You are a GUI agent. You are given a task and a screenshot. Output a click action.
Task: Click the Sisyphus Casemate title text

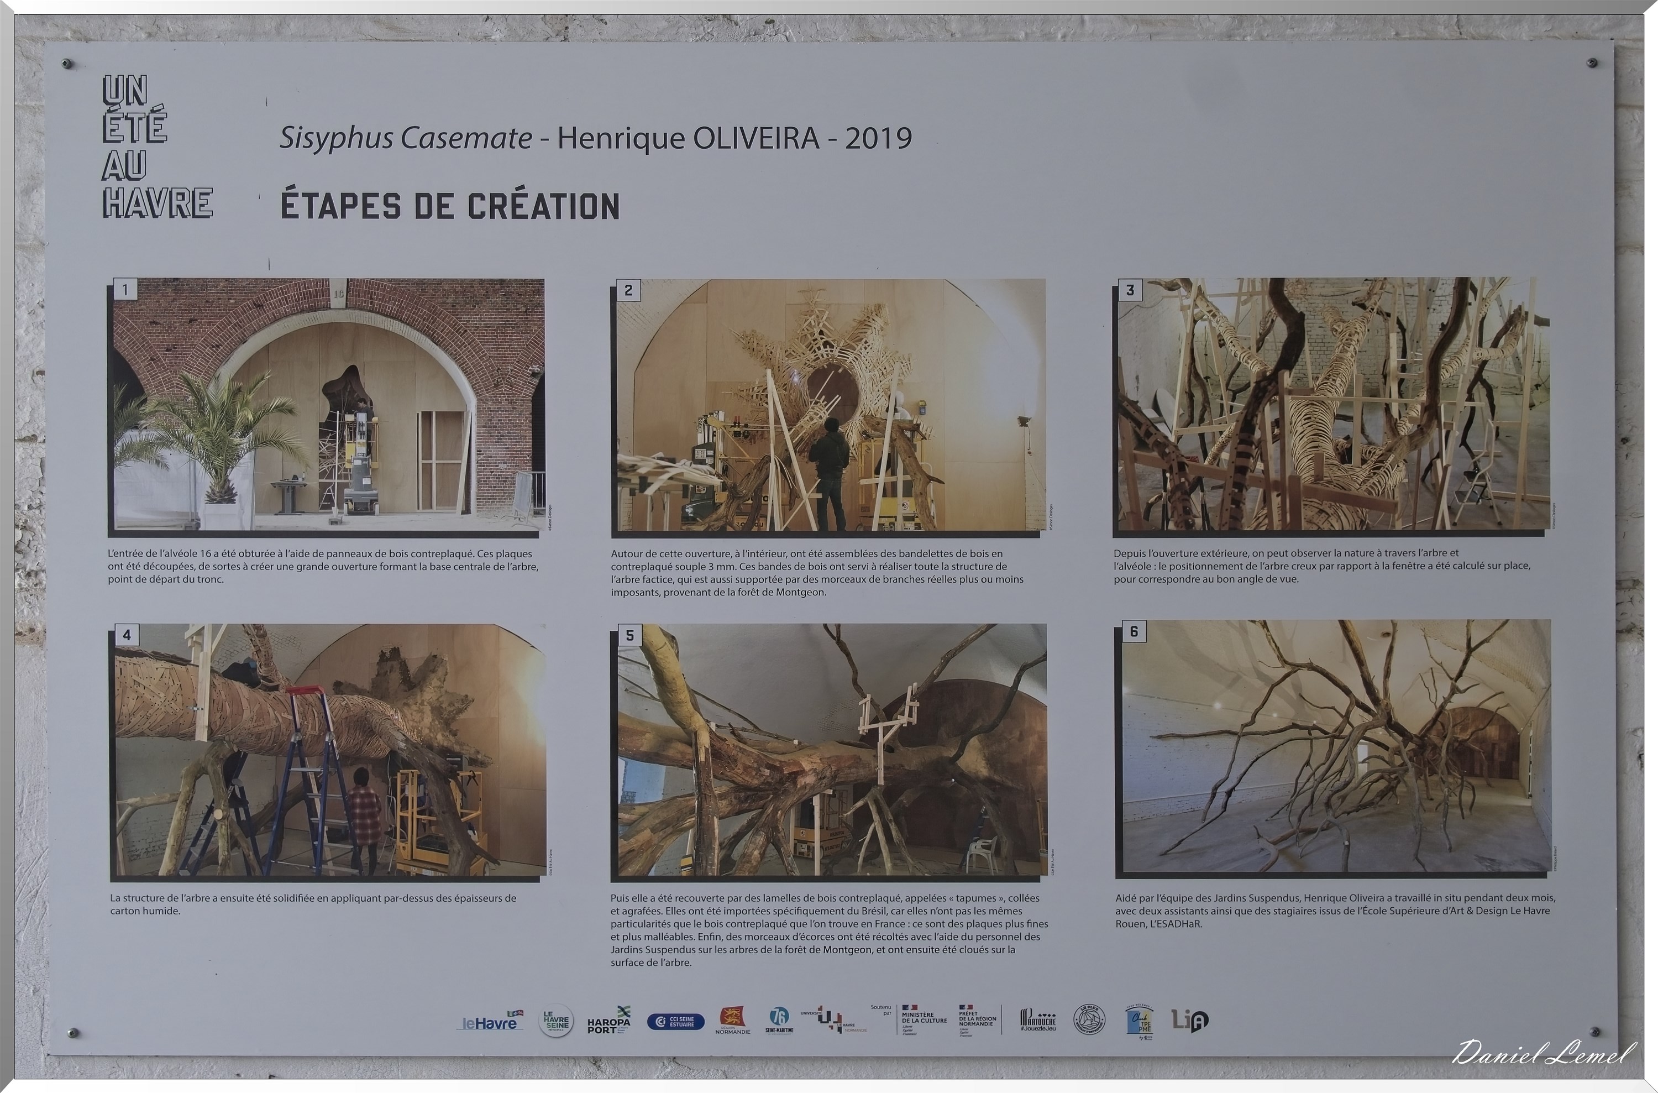pyautogui.click(x=406, y=138)
